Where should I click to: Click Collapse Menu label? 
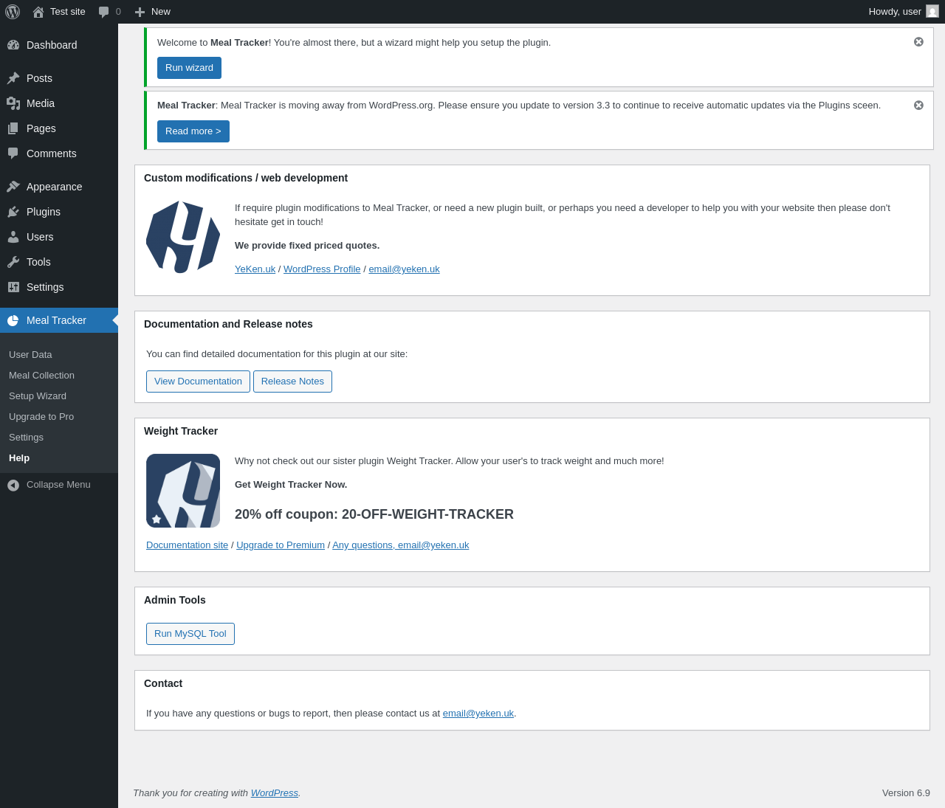58,485
